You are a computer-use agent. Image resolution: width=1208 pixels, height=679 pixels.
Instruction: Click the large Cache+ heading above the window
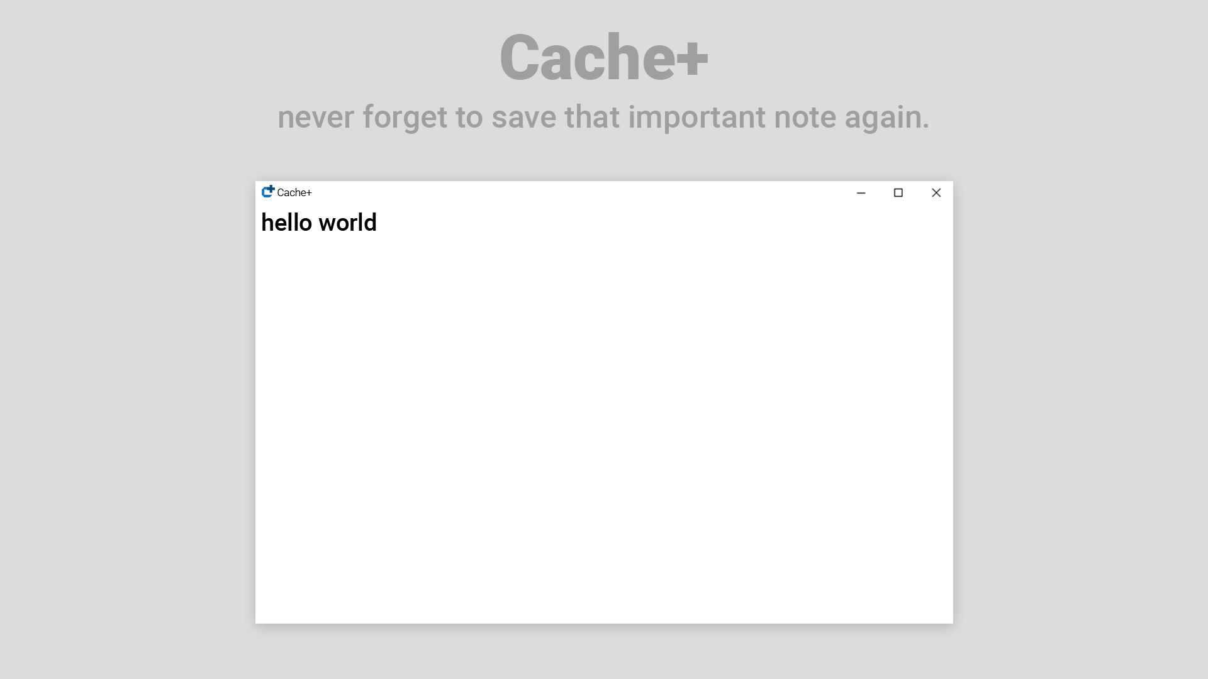point(603,58)
